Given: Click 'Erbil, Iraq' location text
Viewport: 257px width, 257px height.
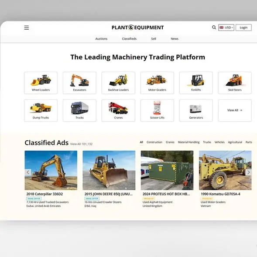Looking at the screenshot, I should pos(90,206).
